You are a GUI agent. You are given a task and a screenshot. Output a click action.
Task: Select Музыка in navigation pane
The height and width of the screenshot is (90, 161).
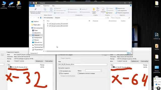point(36,40)
